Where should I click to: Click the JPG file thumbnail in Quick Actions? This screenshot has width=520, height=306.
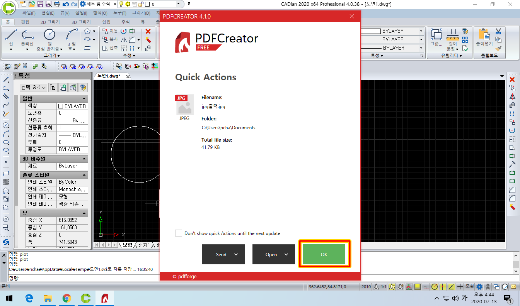click(184, 105)
